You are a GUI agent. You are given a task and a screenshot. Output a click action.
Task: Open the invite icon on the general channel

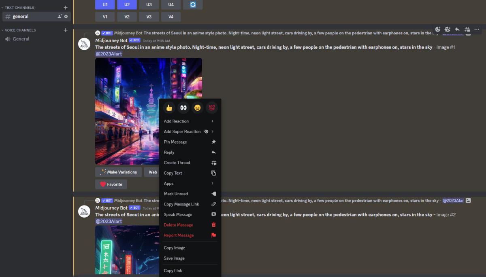[x=60, y=17]
